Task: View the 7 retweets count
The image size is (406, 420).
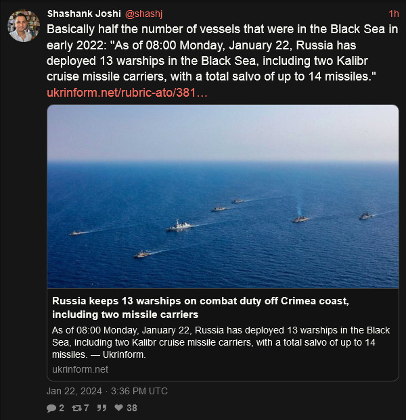Action: [86, 408]
